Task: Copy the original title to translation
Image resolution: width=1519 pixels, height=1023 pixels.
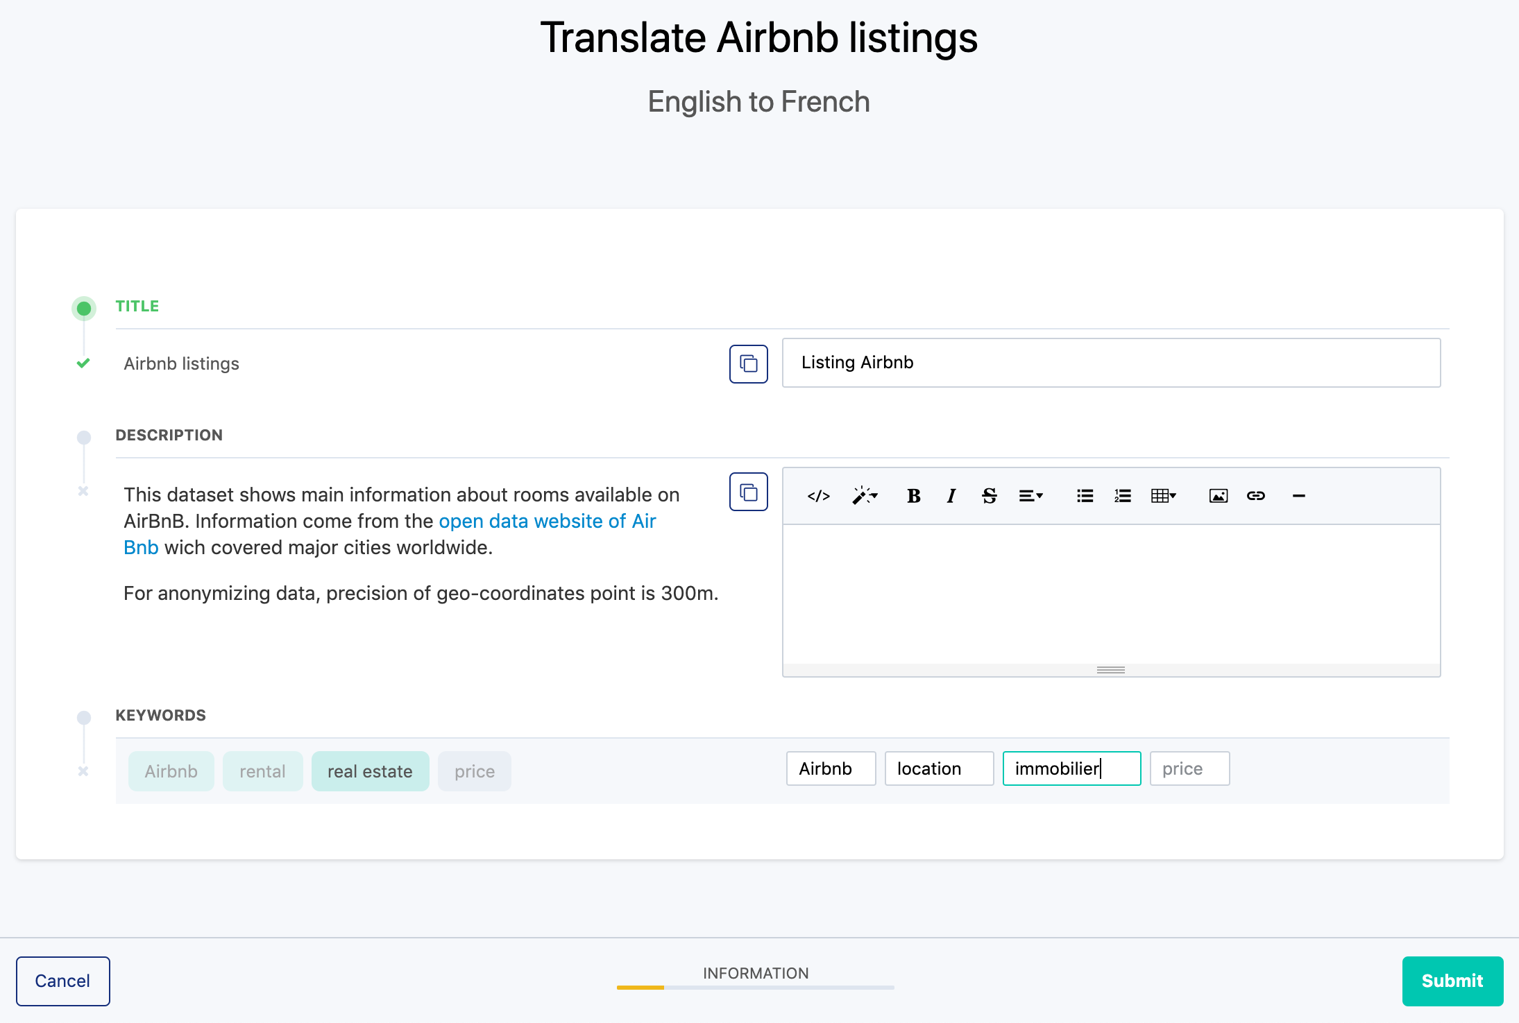Action: (748, 363)
